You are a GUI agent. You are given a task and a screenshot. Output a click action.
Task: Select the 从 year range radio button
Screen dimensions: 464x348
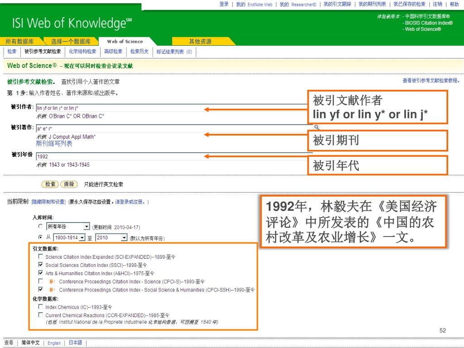coord(40,237)
